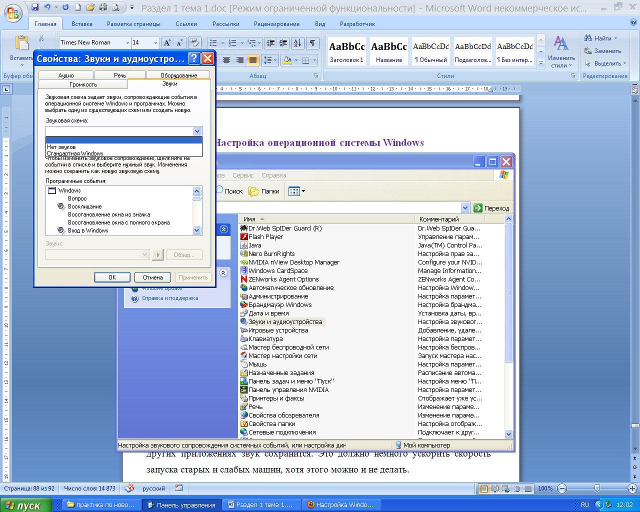Click the zoom in plus button
Screen dimensions: 640x512
pyautogui.click(x=632, y=488)
